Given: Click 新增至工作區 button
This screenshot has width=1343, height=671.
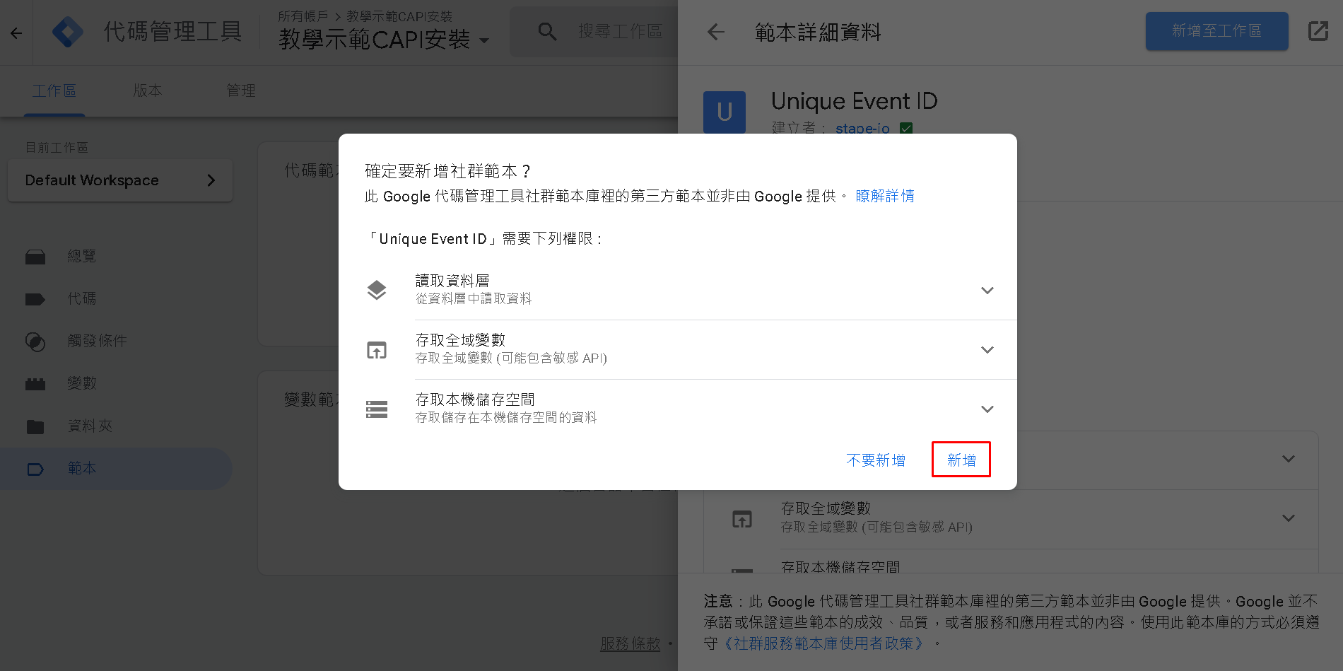Looking at the screenshot, I should 1216,31.
